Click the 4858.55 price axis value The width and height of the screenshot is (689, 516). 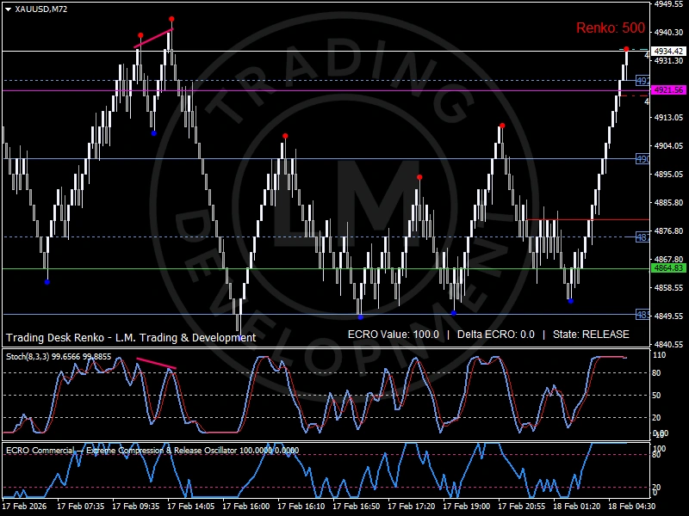click(x=668, y=288)
